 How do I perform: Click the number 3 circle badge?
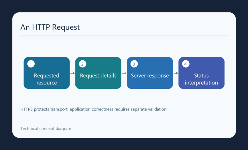tap(134, 64)
